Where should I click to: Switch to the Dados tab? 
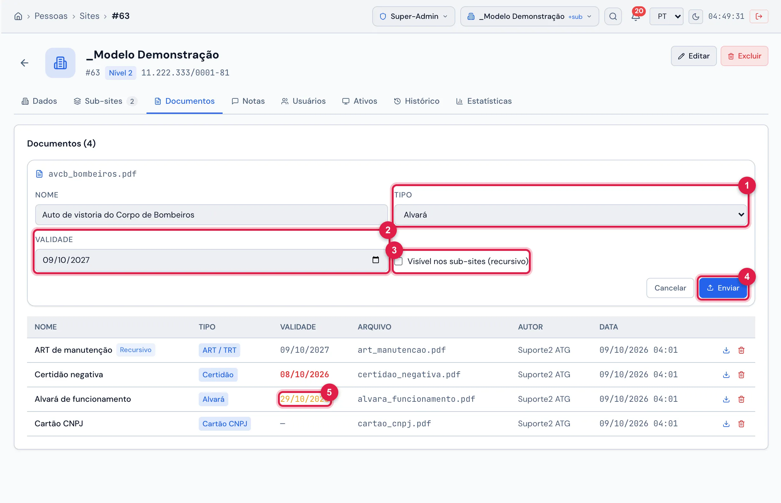click(x=39, y=101)
